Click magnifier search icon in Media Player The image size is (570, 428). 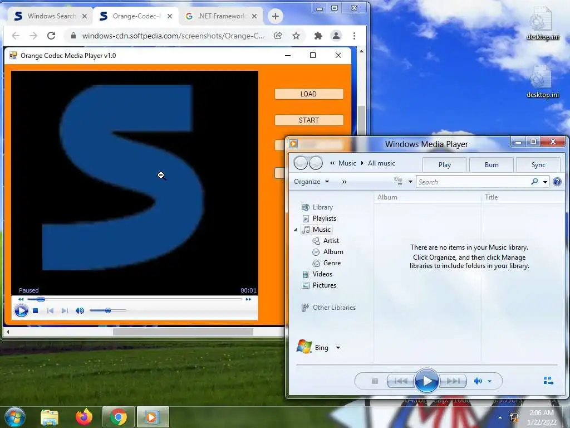[x=534, y=181]
